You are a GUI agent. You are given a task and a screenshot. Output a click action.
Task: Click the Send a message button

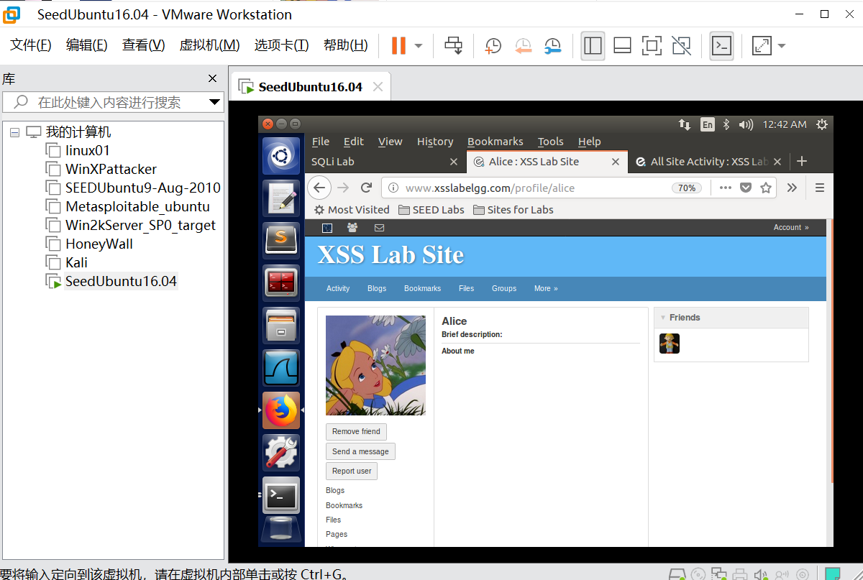pos(360,451)
